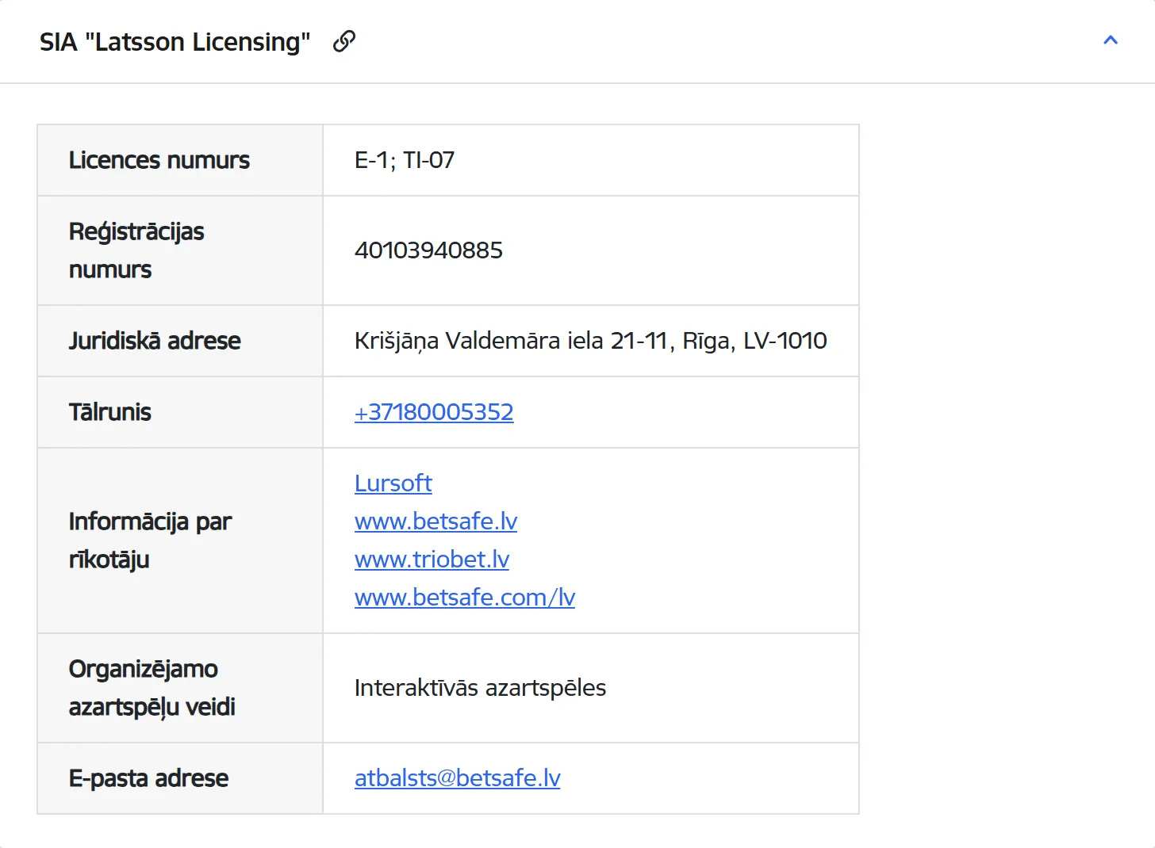Click Organizējamo azartspēļu veidi label
This screenshot has width=1155, height=848.
click(152, 688)
